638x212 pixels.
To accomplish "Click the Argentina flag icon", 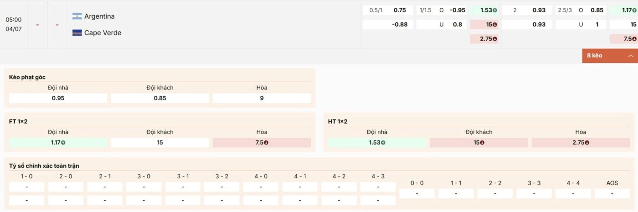I will coord(77,16).
